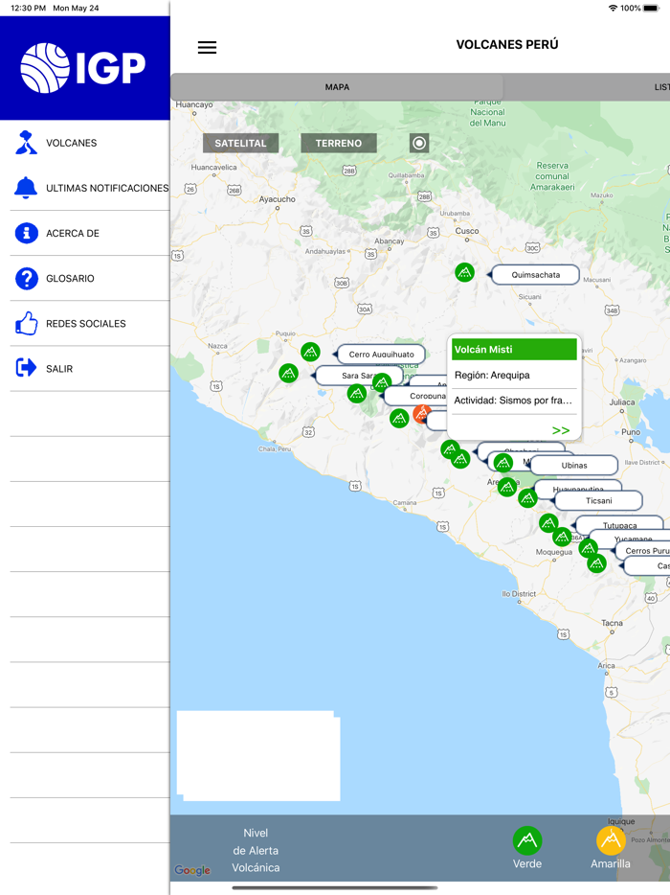Tap the bell notifications icon
The height and width of the screenshot is (895, 670).
coord(27,188)
